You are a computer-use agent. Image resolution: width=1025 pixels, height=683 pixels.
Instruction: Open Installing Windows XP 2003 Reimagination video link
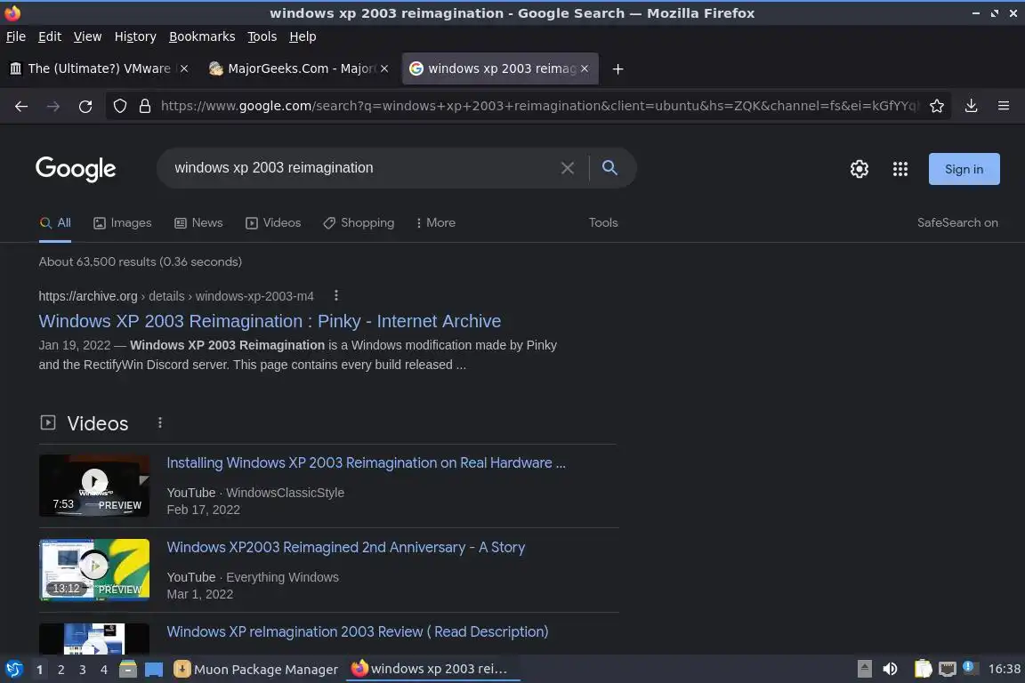pos(366,462)
